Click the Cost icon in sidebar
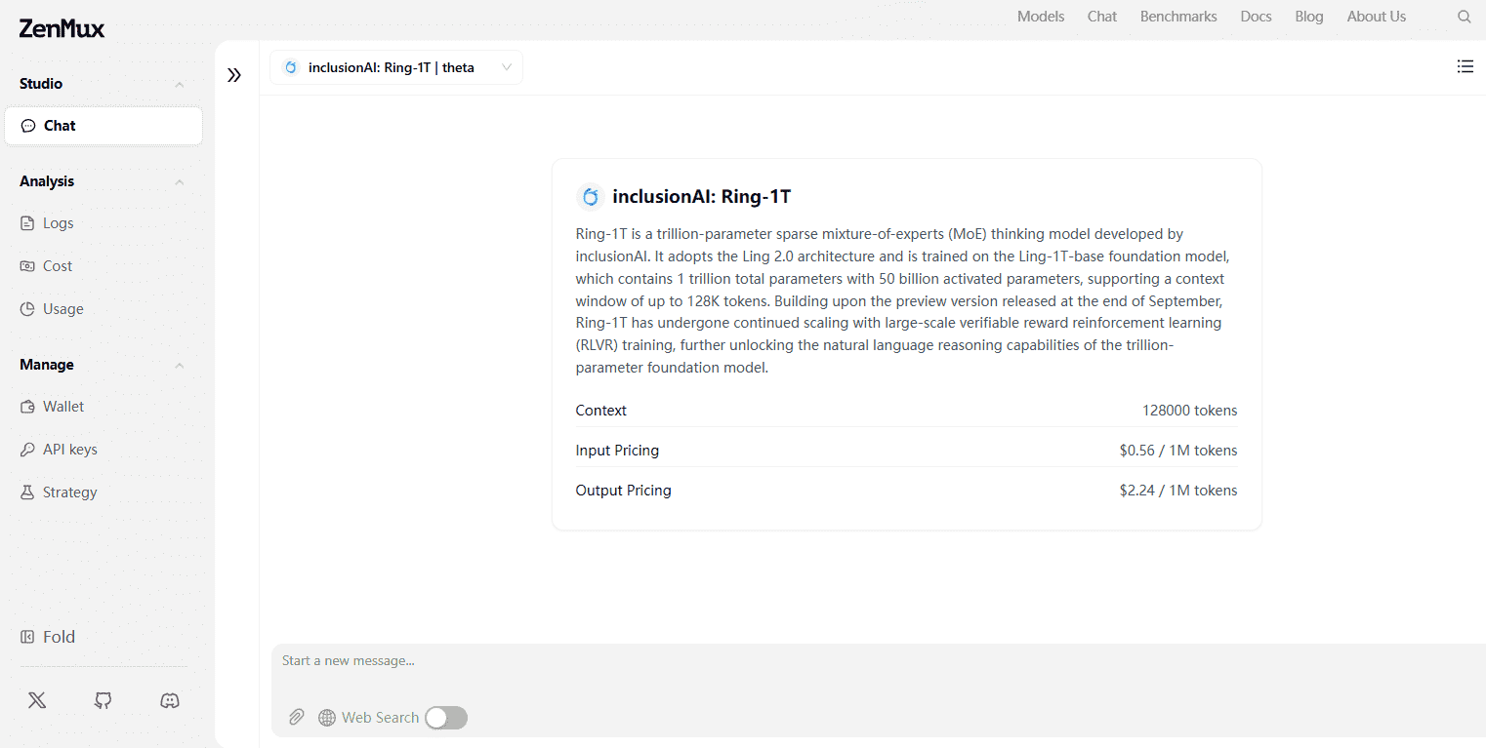 coord(27,266)
